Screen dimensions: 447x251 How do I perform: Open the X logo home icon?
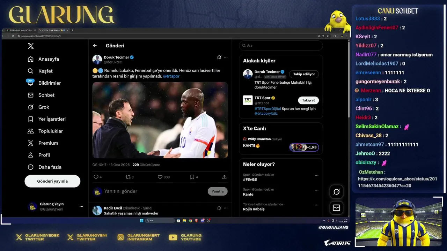tap(31, 46)
